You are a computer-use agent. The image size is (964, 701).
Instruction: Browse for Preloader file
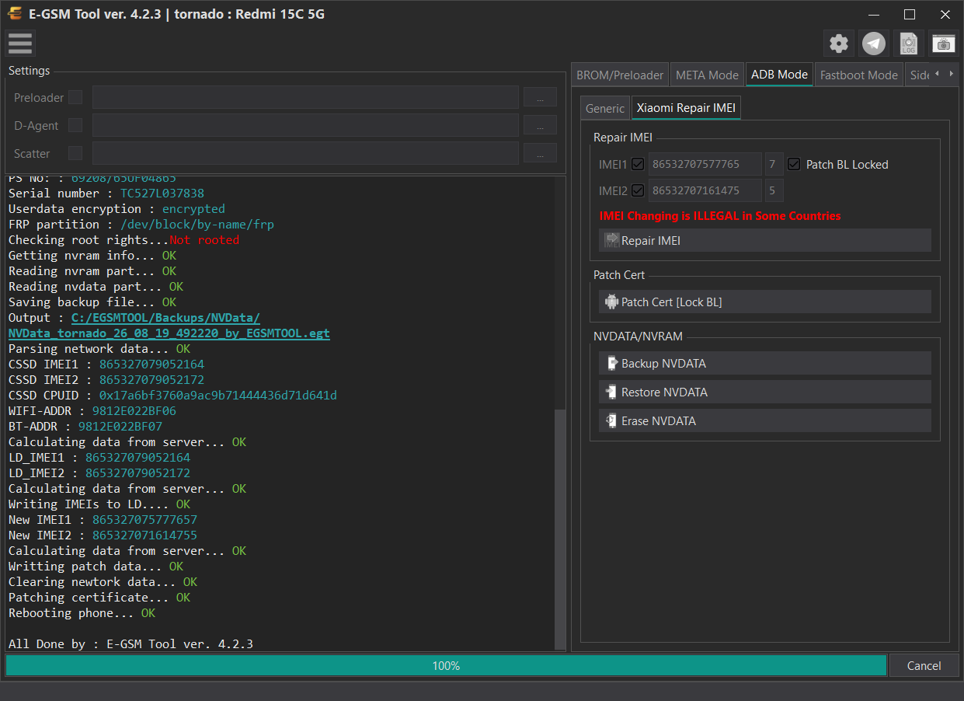tap(540, 97)
